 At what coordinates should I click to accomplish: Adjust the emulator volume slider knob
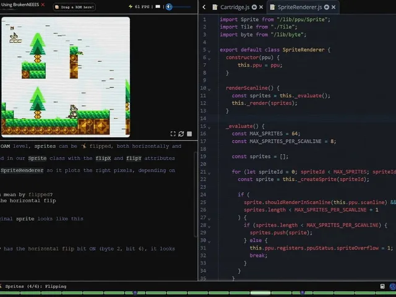click(x=169, y=7)
